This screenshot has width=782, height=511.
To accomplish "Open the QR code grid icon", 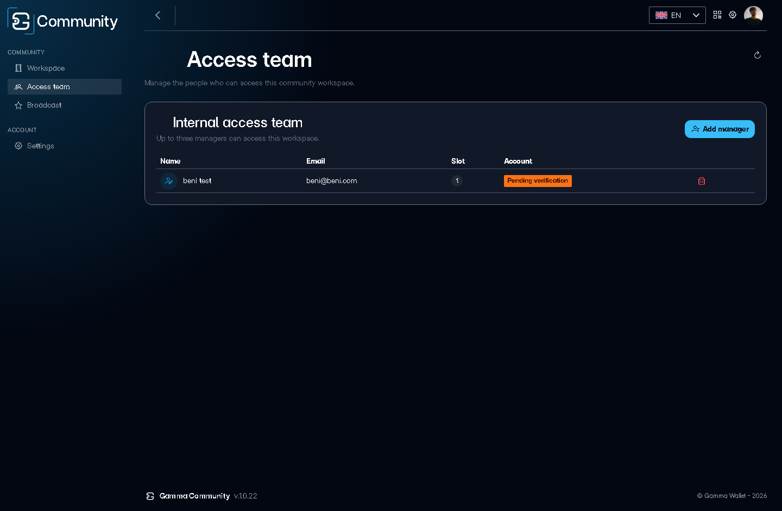I will click(x=717, y=15).
